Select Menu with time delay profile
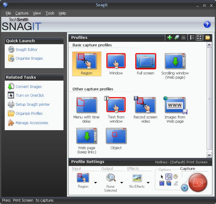 [87, 110]
